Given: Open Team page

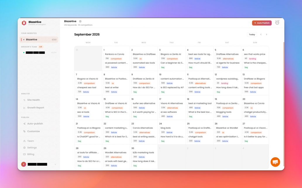Looking at the screenshot, I should point(31,141).
